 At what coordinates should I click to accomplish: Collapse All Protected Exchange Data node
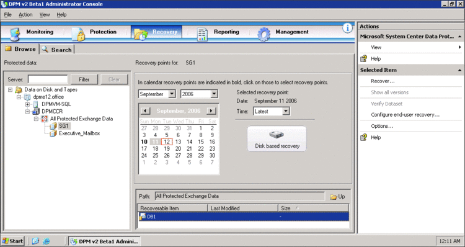coord(36,119)
